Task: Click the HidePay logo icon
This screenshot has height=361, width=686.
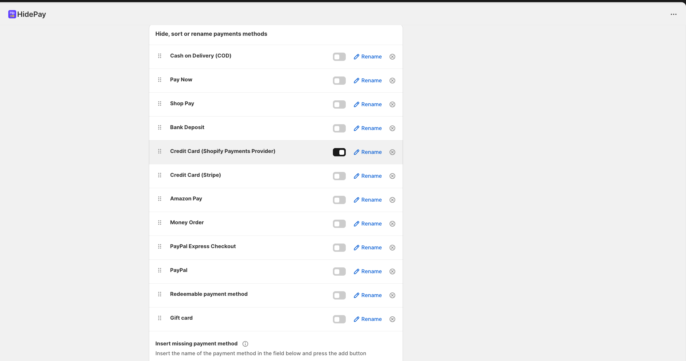Action: pos(12,14)
